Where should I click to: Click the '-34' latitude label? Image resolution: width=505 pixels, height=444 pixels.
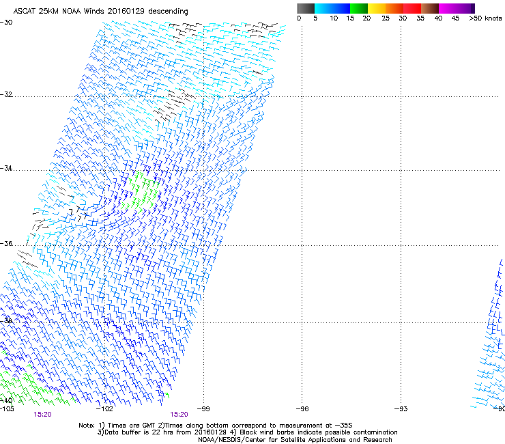[x=6, y=168]
